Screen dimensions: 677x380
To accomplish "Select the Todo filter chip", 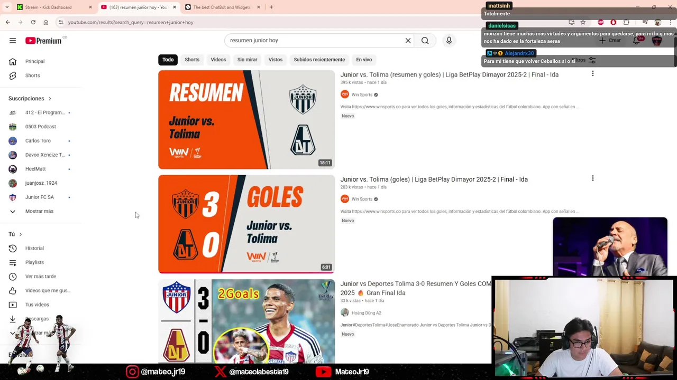I will pyautogui.click(x=168, y=60).
